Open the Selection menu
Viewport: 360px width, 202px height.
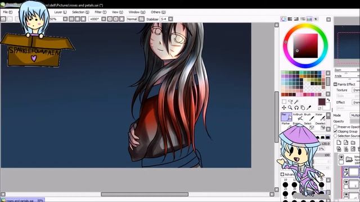tap(80, 12)
